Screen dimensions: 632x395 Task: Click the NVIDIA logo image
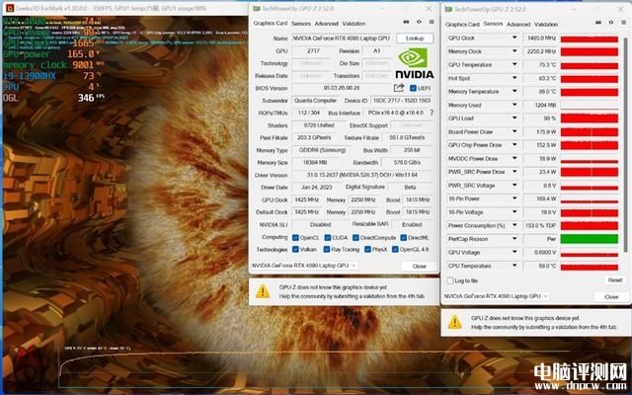click(x=414, y=63)
